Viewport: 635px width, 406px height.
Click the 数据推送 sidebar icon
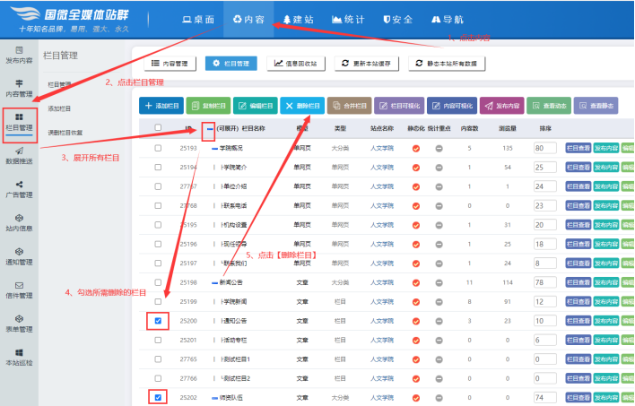coord(20,153)
